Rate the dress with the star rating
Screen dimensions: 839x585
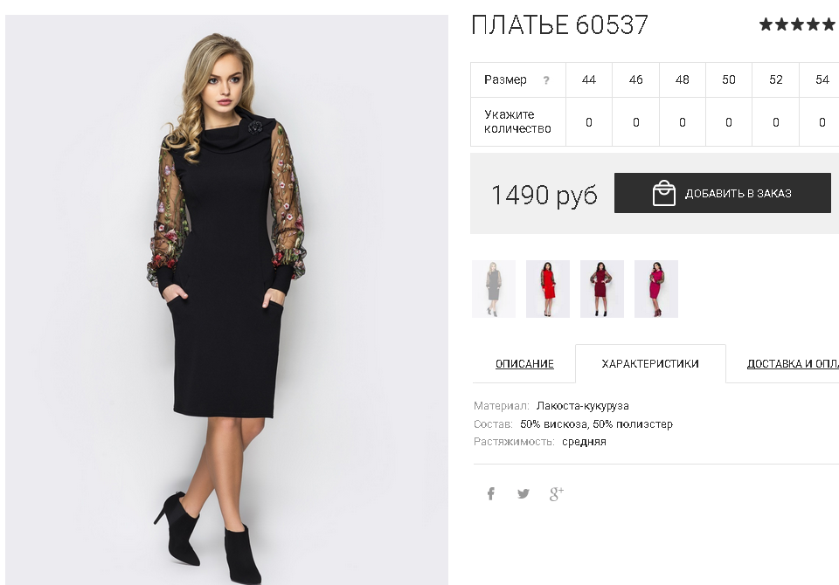797,24
